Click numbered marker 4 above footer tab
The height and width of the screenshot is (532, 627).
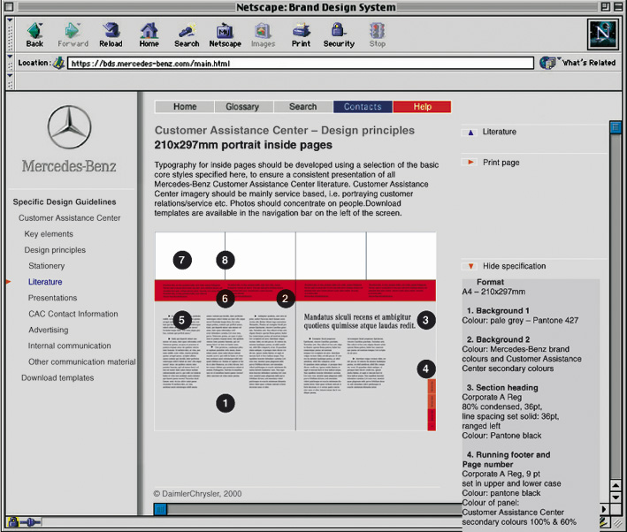click(426, 369)
